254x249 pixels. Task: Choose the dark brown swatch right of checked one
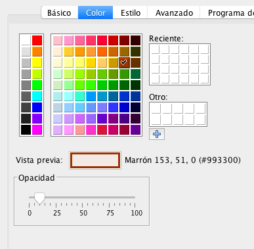(x=135, y=62)
